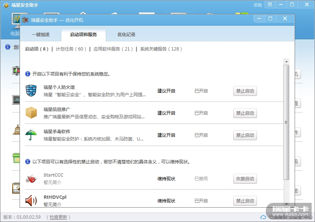Switch to the 一键加速 tab

[x=41, y=34]
